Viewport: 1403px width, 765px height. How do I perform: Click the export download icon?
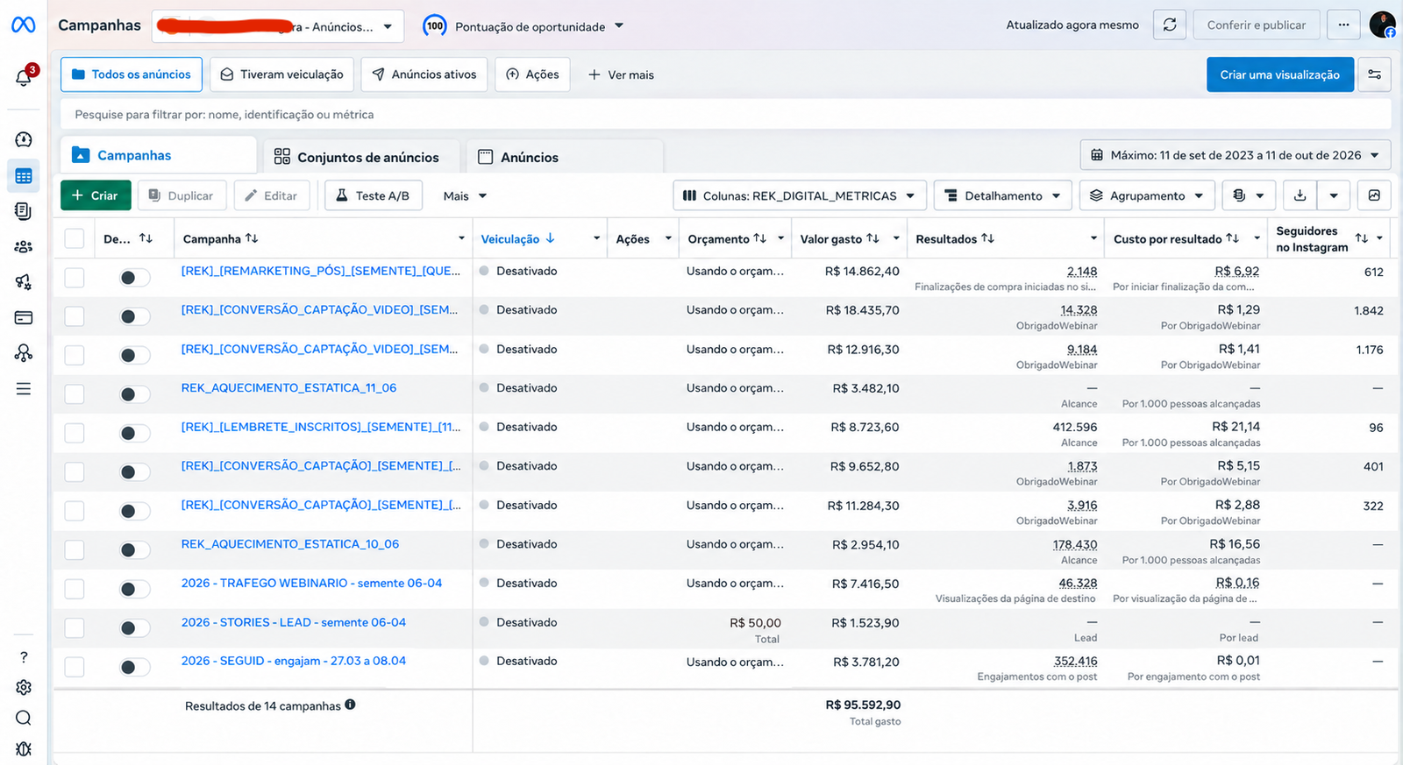point(1300,195)
